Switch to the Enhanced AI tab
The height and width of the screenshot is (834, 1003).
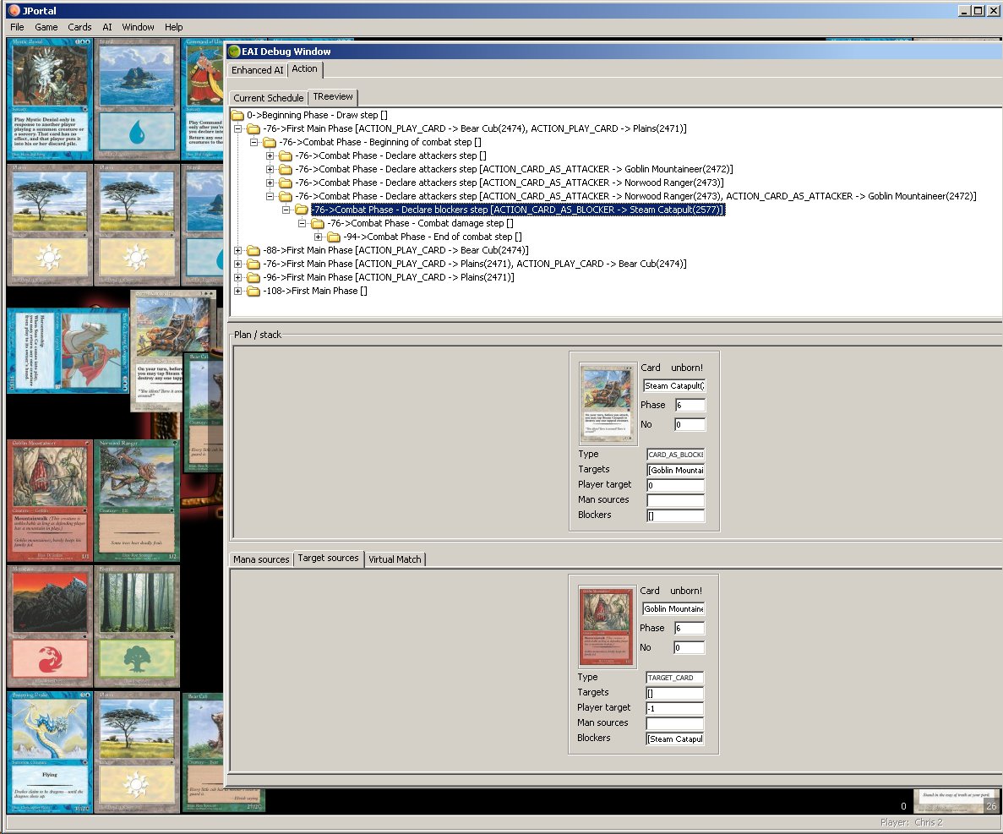point(257,70)
